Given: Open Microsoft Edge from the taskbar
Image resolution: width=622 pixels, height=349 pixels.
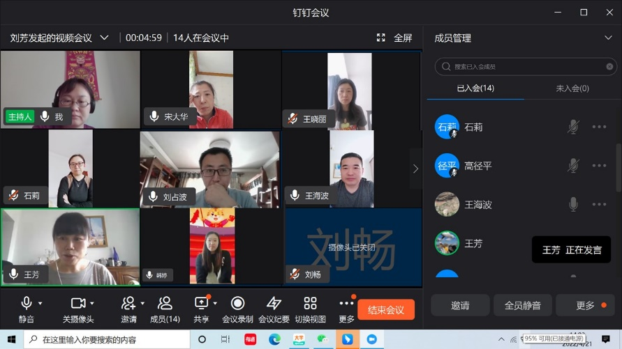Looking at the screenshot, I should coord(275,339).
